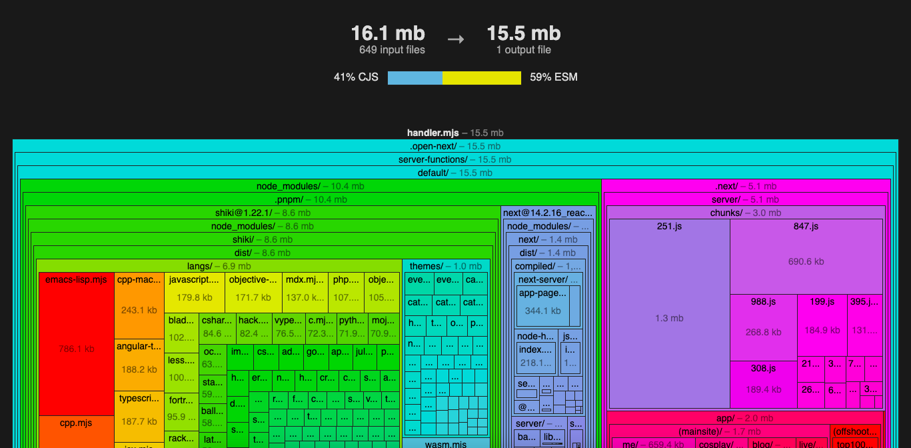Select the pyth... 71.9 block
Screen dimensions: 911x448
(x=352, y=329)
